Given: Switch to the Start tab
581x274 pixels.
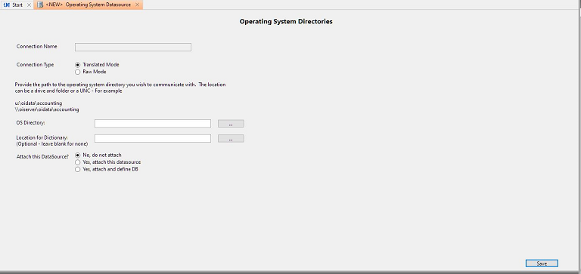Looking at the screenshot, I should tap(17, 5).
